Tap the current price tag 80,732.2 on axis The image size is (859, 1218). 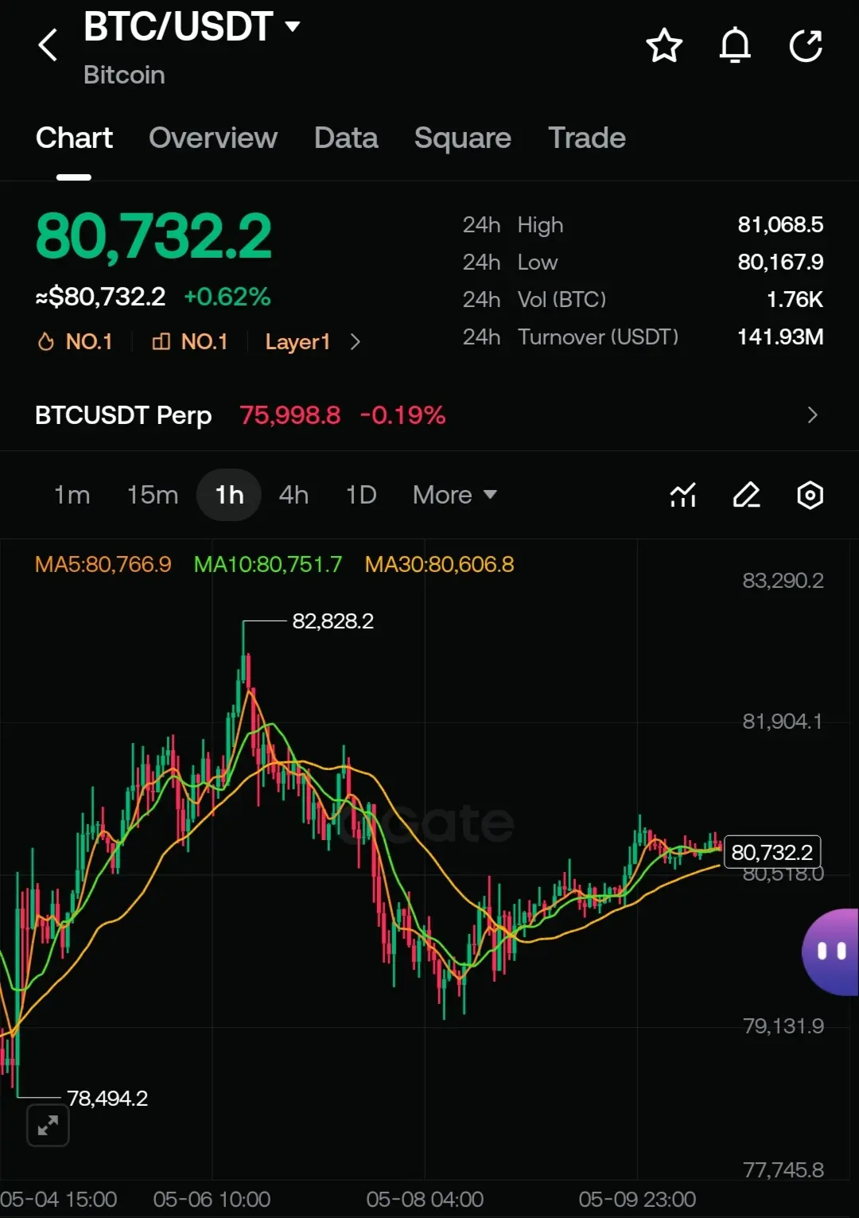(x=772, y=853)
